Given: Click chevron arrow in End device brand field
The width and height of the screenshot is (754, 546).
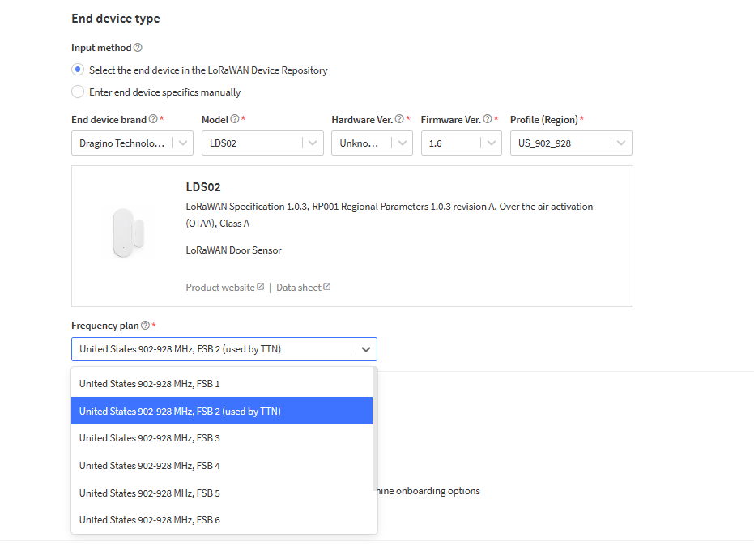Looking at the screenshot, I should tap(183, 143).
